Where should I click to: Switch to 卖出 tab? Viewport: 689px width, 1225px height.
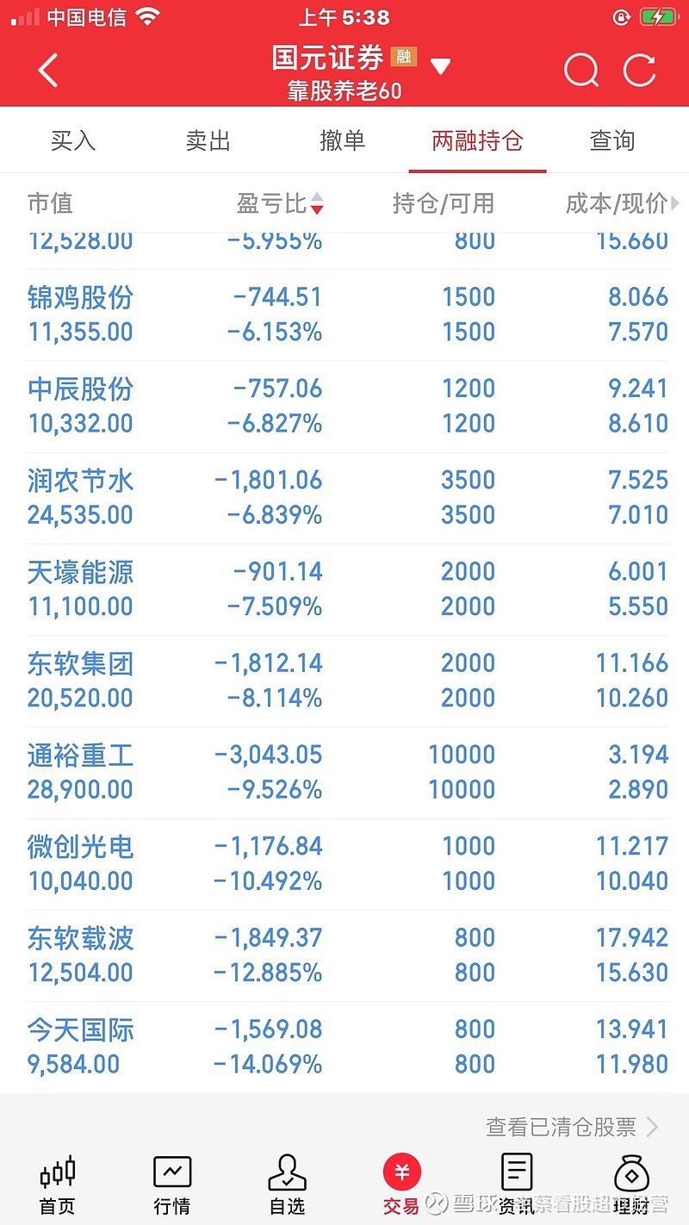[208, 140]
